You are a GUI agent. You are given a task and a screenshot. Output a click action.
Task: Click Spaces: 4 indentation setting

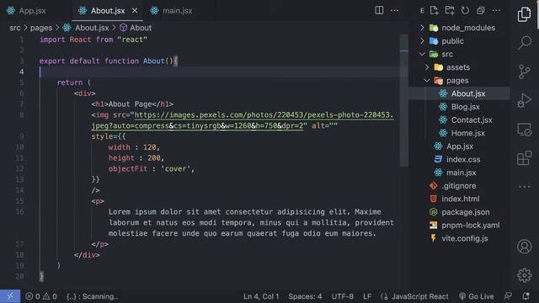pyautogui.click(x=305, y=296)
